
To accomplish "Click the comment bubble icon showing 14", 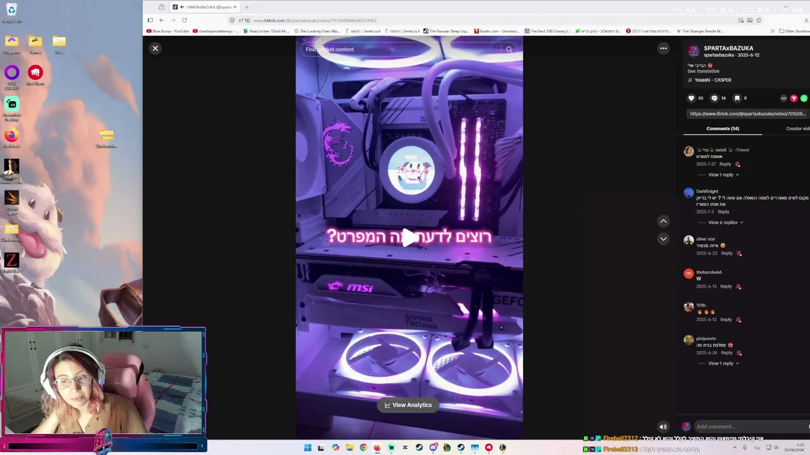I will point(714,98).
